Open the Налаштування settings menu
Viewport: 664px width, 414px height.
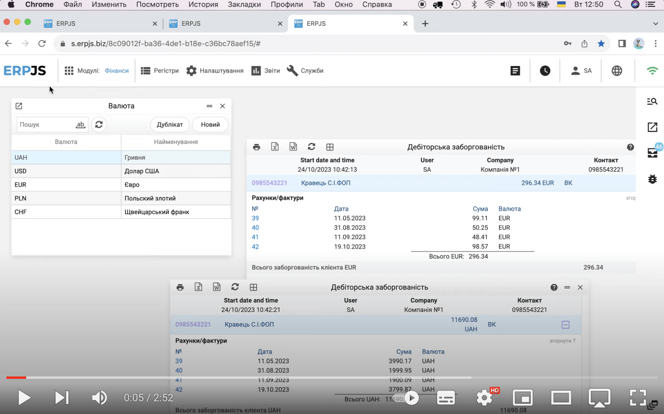pos(215,71)
